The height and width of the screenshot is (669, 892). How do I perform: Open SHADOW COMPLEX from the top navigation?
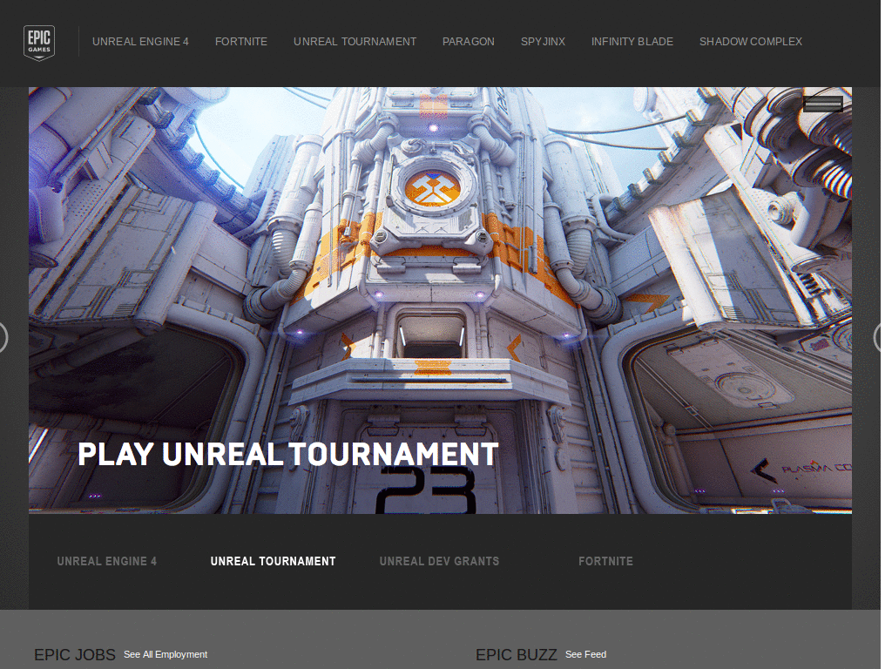750,41
